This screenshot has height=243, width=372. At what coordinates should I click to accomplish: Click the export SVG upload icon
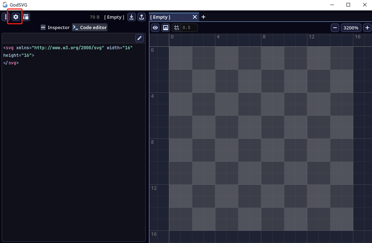(142, 17)
